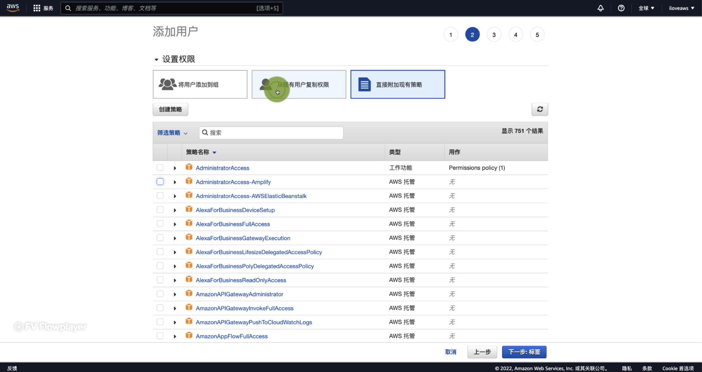Tick the AlexaForBusinessFullAccess checkbox
Screen dimensions: 702x372
coord(160,224)
